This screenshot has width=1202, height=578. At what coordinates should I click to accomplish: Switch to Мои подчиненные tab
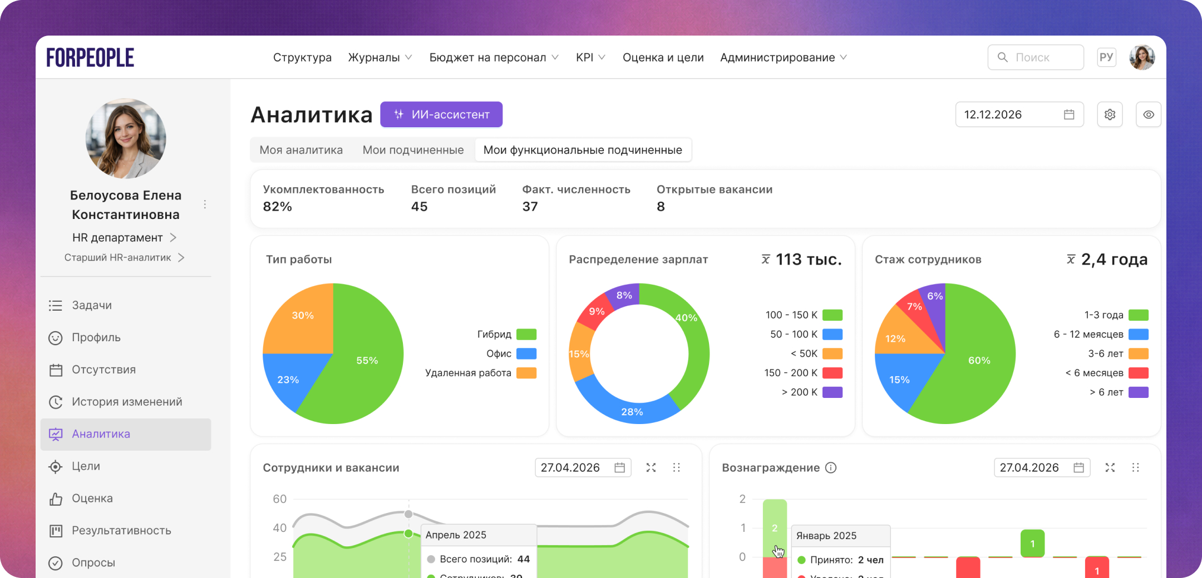click(413, 150)
